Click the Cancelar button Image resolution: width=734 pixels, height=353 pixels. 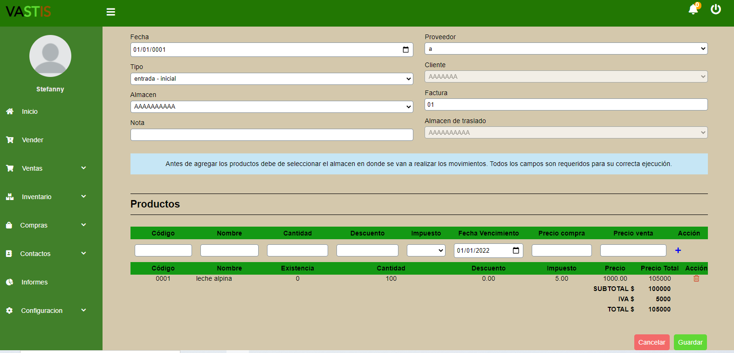652,342
